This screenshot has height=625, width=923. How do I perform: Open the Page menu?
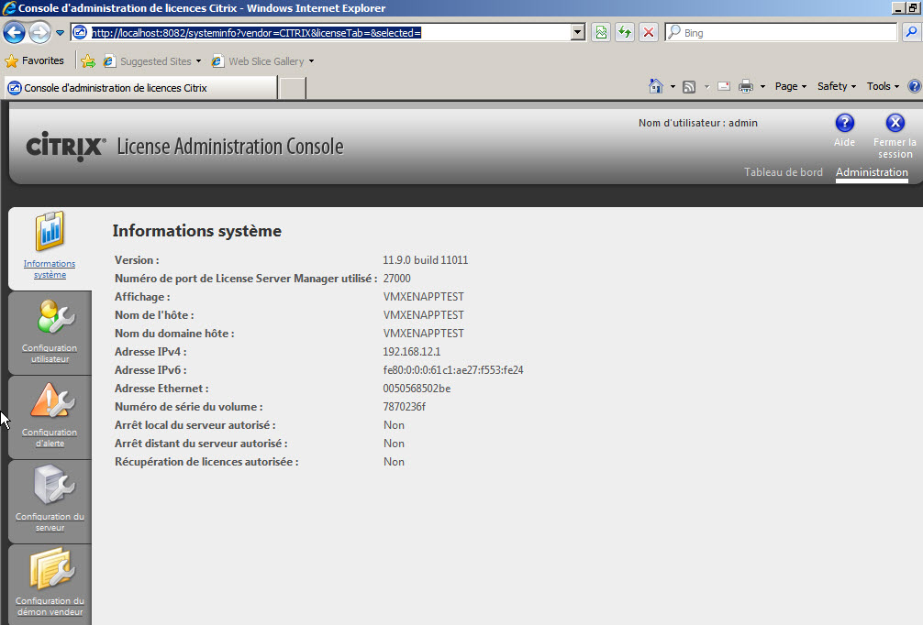click(x=791, y=86)
